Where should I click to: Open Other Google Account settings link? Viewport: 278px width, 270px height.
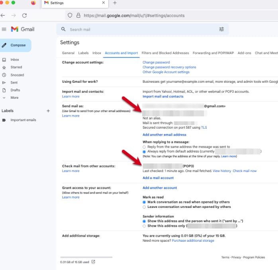[166, 72]
